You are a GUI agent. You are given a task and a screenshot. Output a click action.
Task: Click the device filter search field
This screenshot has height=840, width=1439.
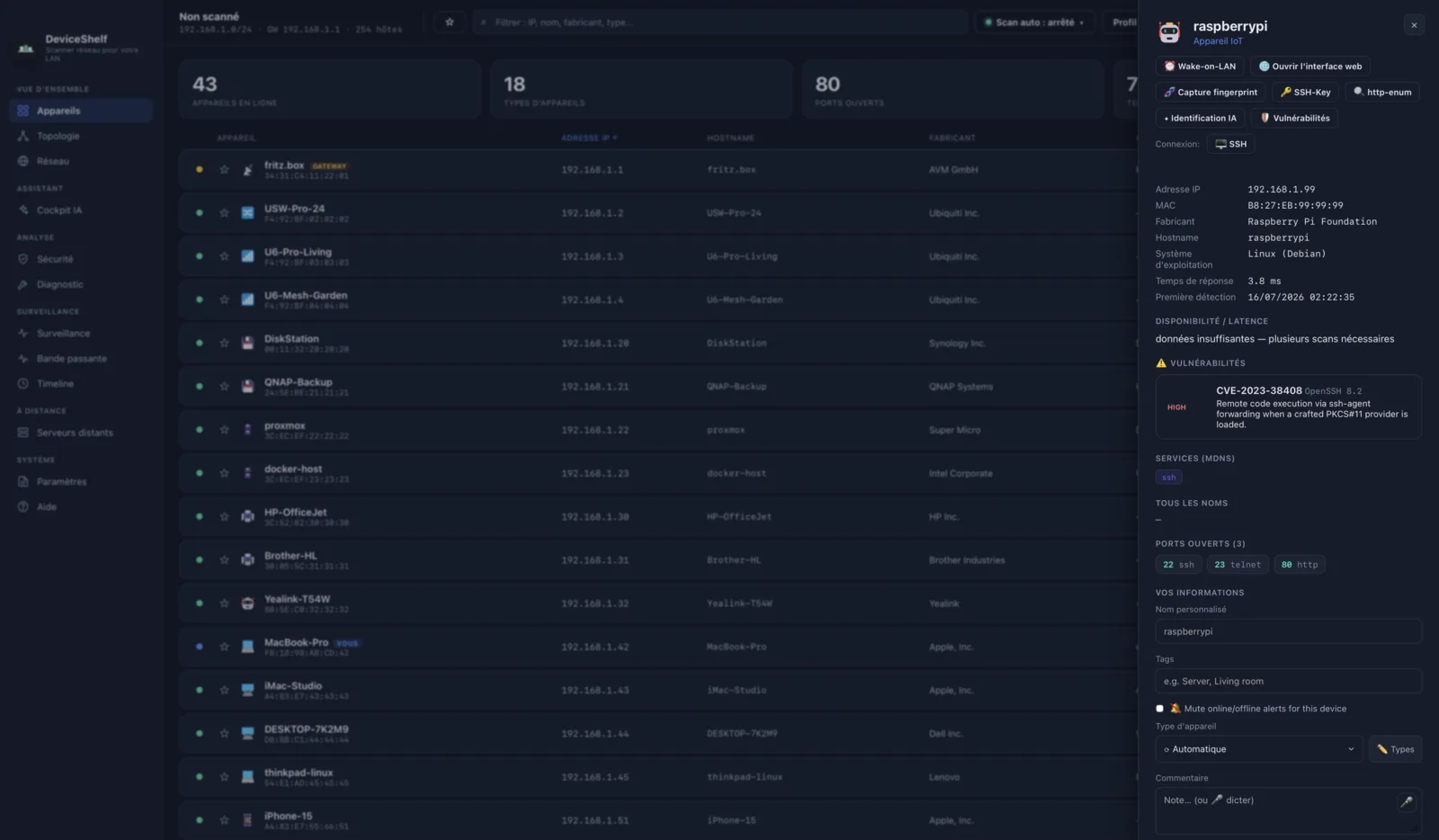pos(720,22)
